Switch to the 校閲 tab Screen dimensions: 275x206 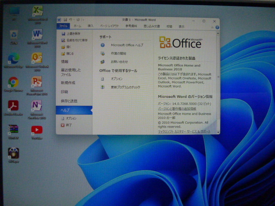point(169,27)
